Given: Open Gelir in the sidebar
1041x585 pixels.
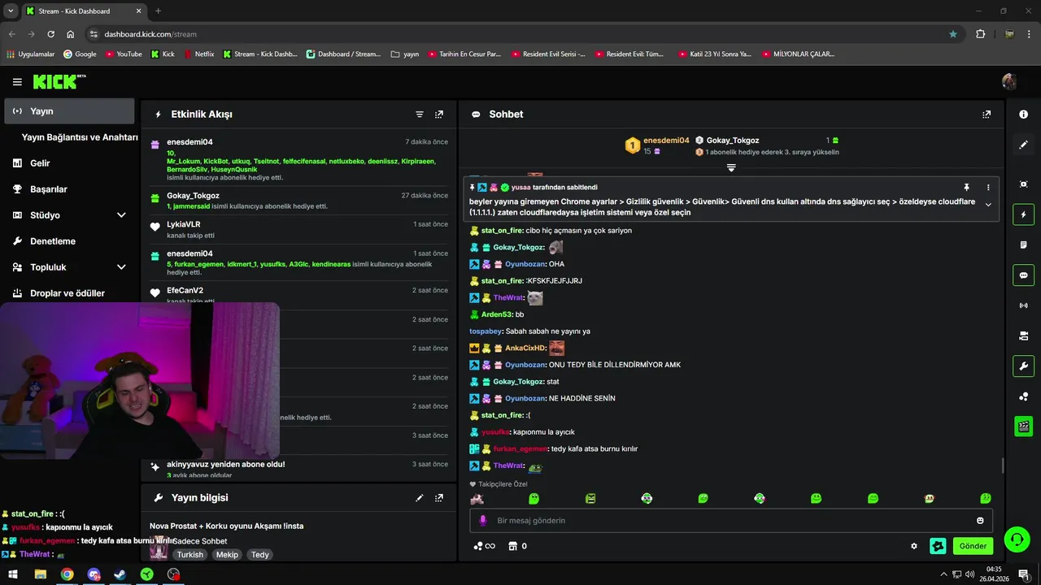Looking at the screenshot, I should coord(69,163).
